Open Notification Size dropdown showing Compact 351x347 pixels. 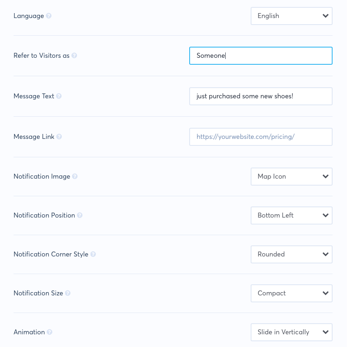tap(291, 293)
